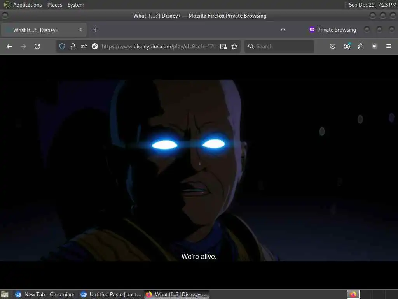This screenshot has width=398, height=299.
Task: Switch to Untitled Paste Chromium window
Action: [111, 294]
